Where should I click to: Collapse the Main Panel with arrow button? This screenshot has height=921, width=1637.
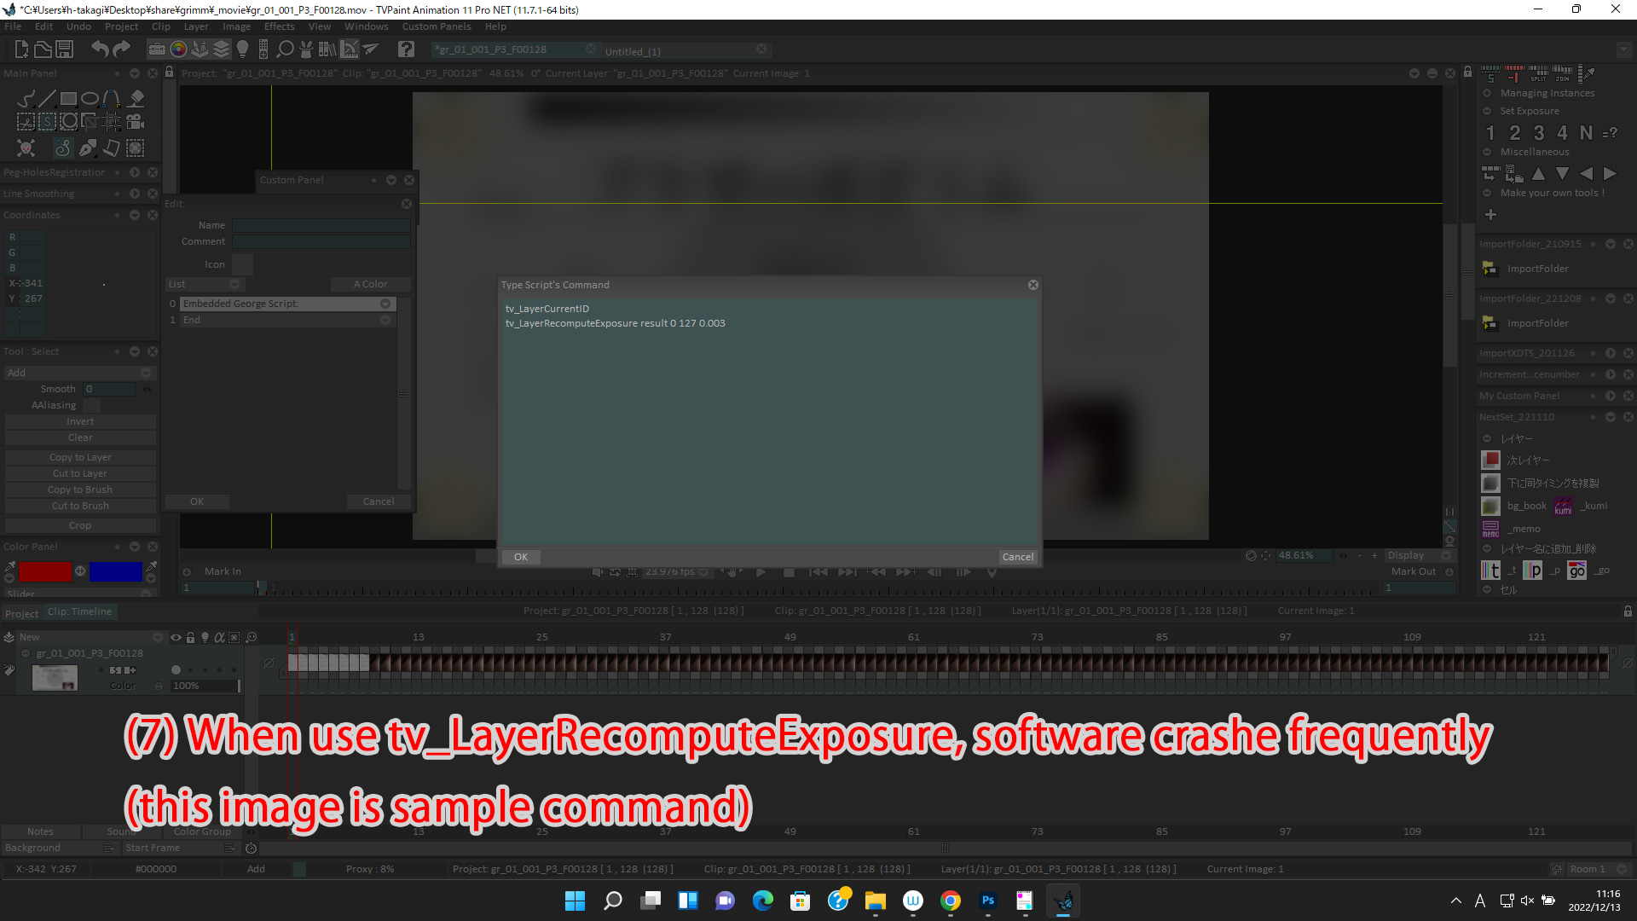pos(135,73)
